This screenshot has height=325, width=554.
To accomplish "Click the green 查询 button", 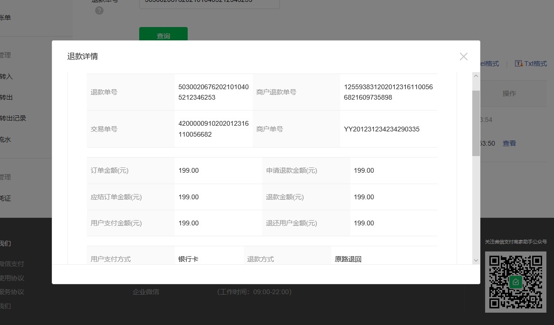I will (163, 36).
